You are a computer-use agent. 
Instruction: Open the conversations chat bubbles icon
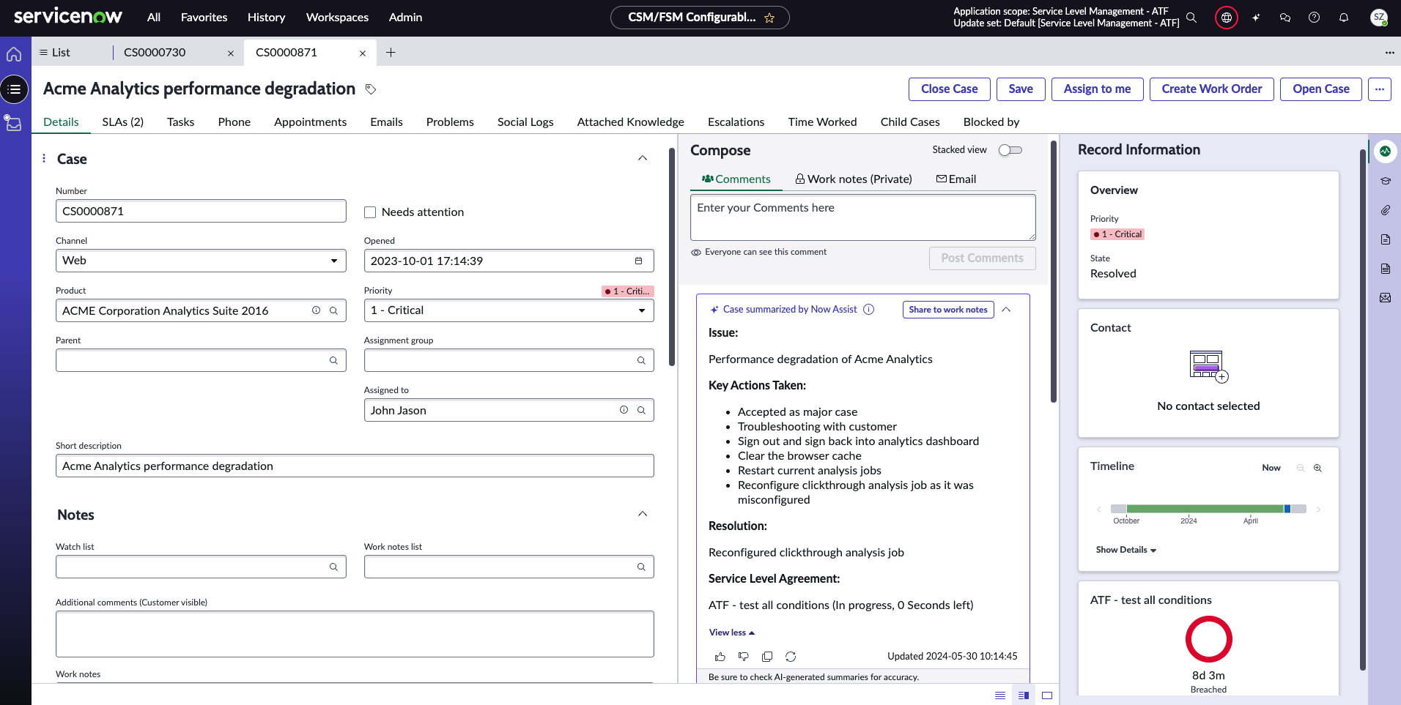(x=1284, y=18)
